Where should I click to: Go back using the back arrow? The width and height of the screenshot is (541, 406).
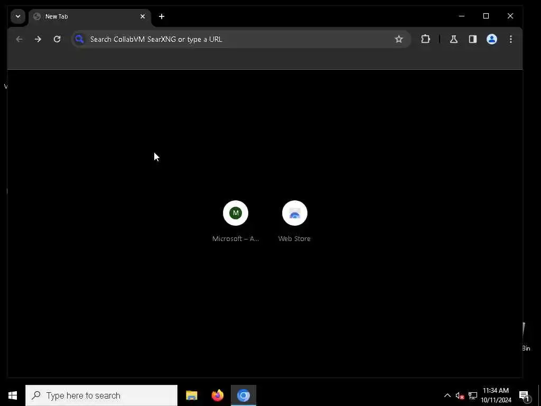[x=19, y=39]
